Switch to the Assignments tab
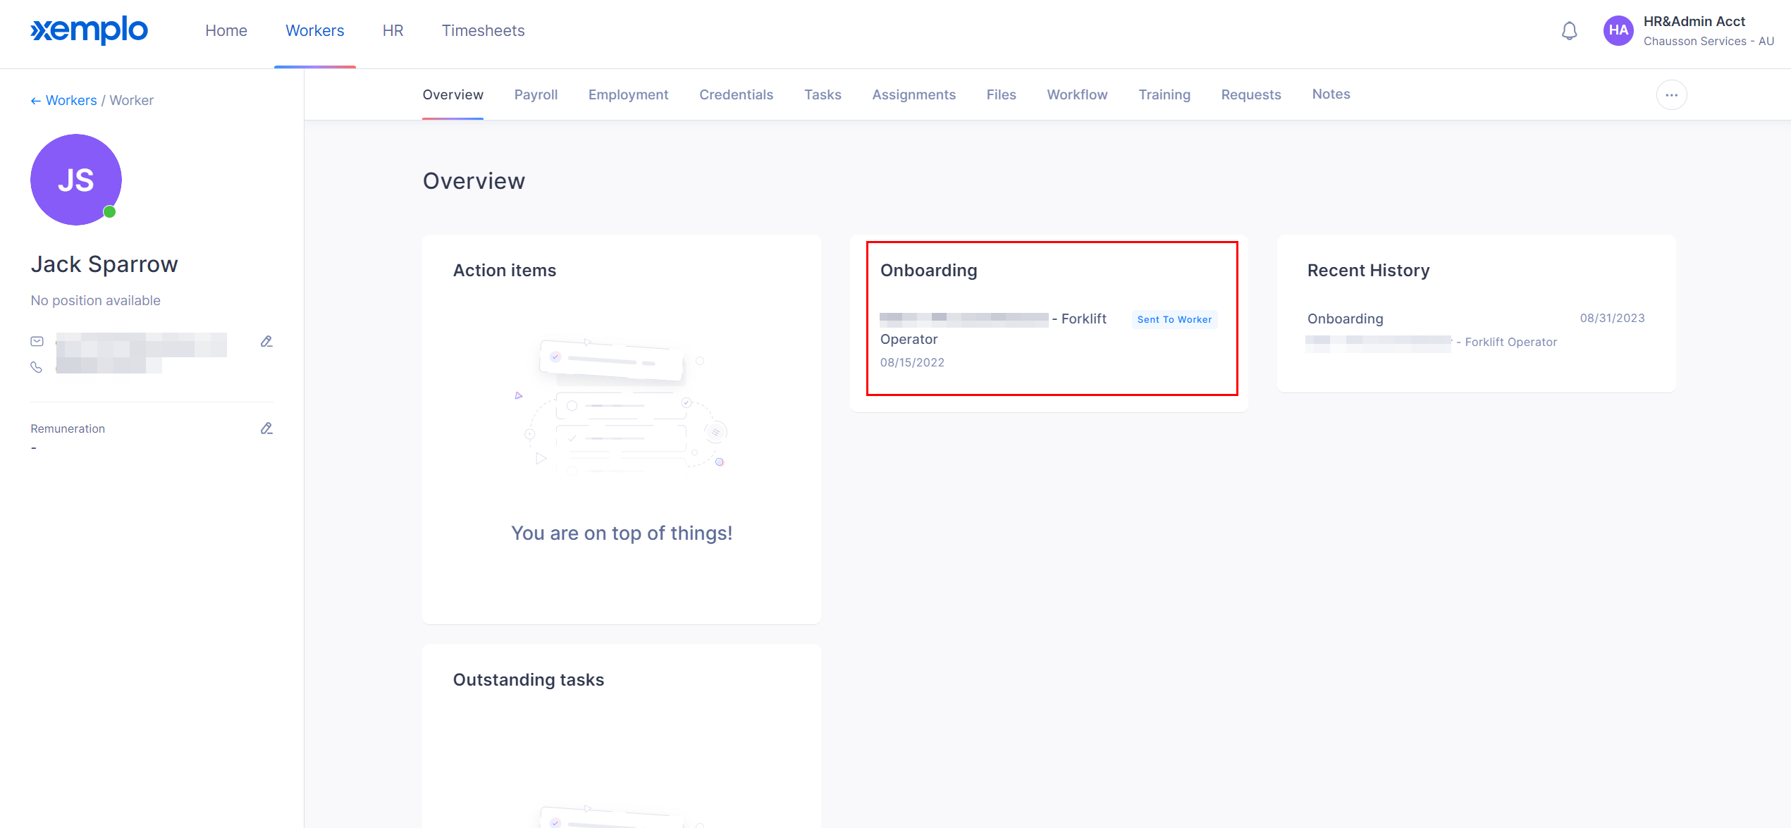The width and height of the screenshot is (1791, 828). point(913,94)
